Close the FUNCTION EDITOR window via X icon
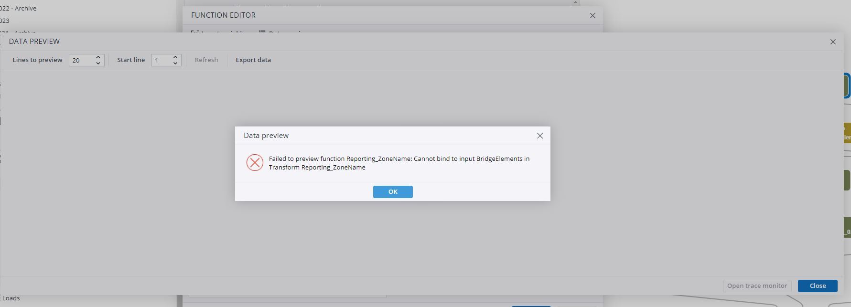The image size is (851, 307). (592, 15)
